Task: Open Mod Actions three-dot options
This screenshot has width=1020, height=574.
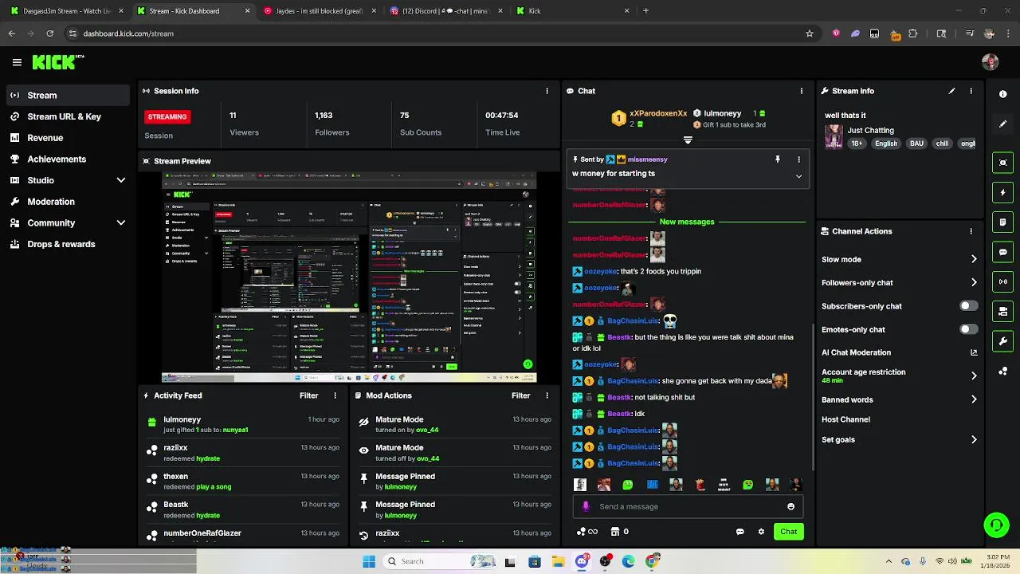Action: point(547,395)
